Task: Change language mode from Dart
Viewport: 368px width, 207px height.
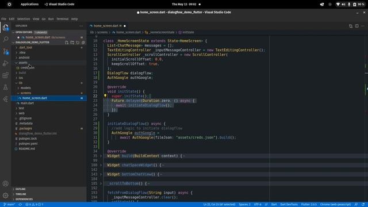Action: click(x=274, y=205)
